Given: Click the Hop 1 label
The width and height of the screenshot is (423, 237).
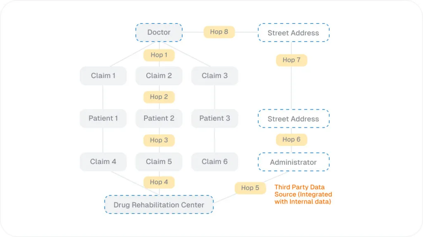Looking at the screenshot, I should pos(159,55).
